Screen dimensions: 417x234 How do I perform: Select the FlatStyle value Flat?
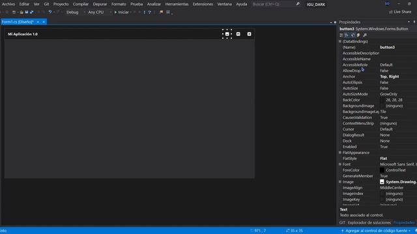coord(384,159)
